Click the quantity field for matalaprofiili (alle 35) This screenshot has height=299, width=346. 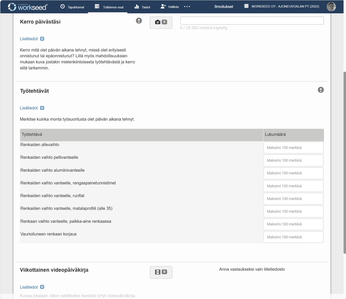pos(293,211)
